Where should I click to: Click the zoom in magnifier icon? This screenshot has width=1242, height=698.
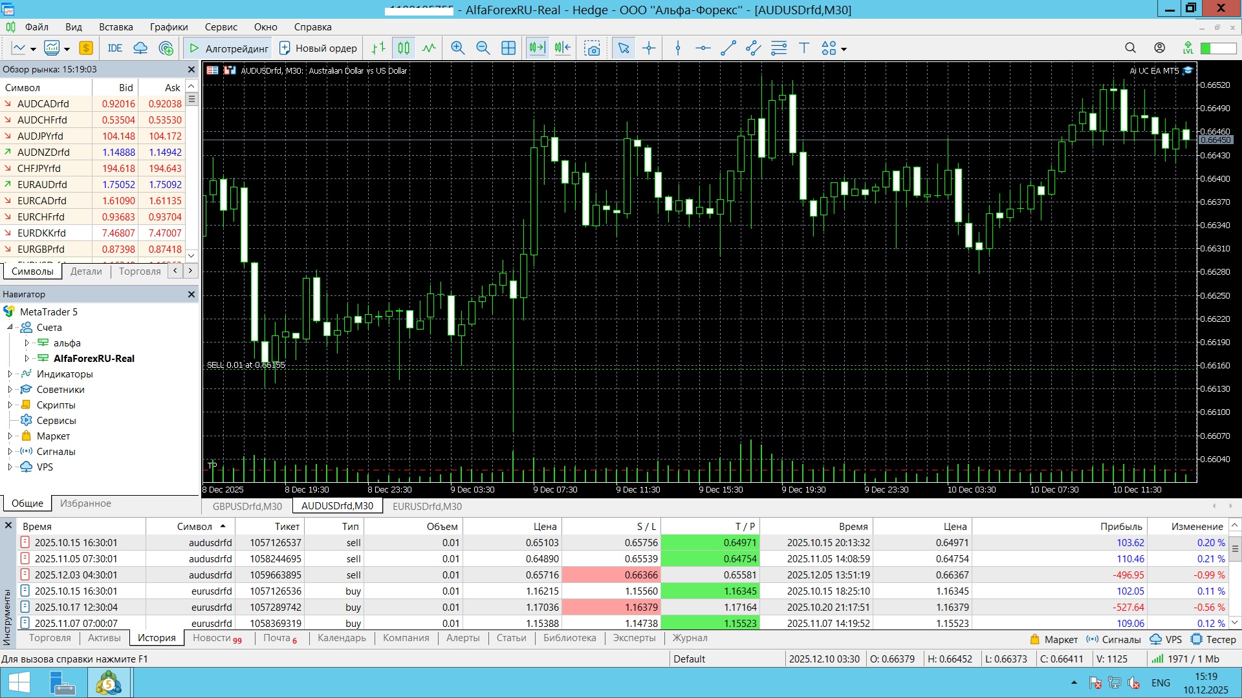tap(457, 48)
